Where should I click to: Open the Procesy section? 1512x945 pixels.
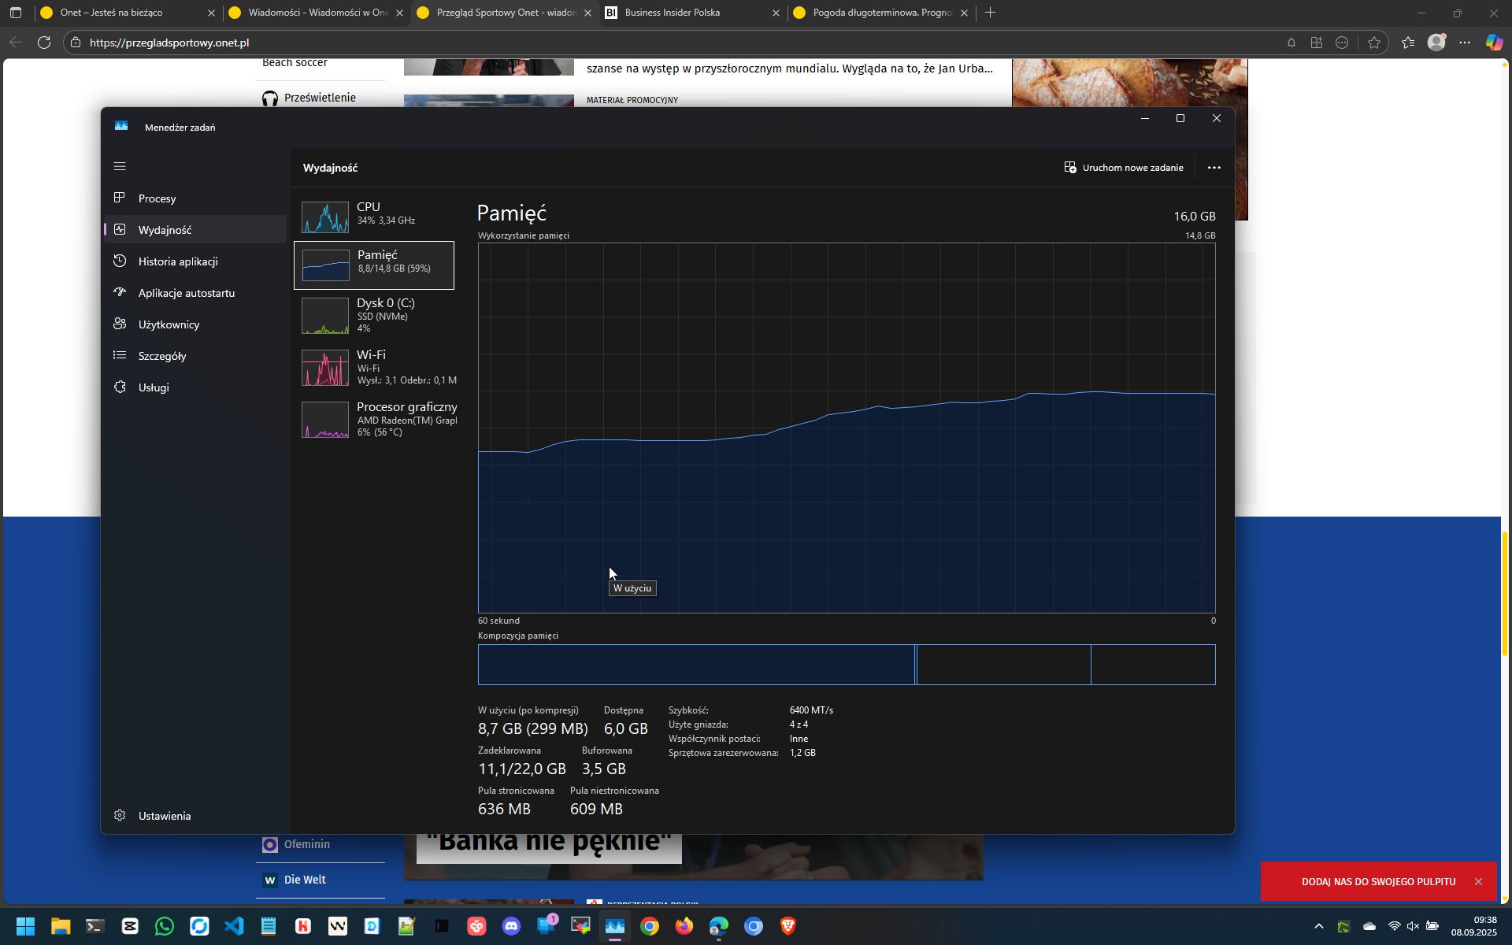pyautogui.click(x=157, y=198)
